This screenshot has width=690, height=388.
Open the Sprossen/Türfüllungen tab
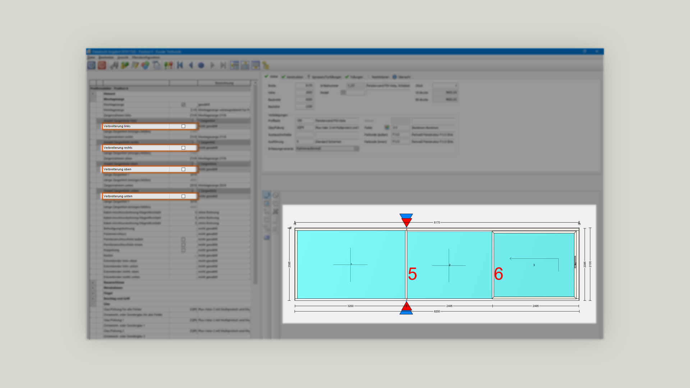(324, 77)
